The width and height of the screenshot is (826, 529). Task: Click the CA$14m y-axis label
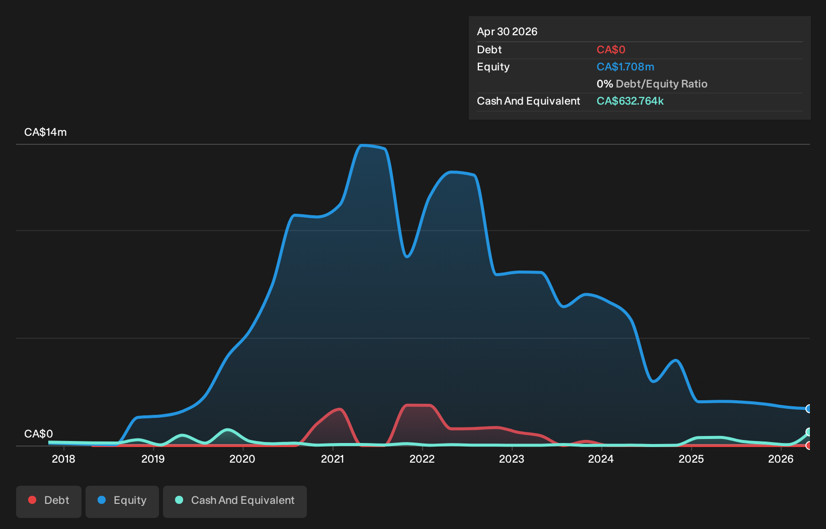[x=45, y=132]
